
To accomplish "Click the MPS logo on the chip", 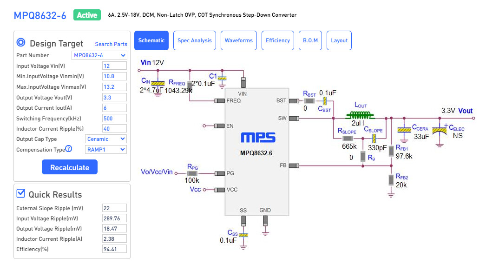I will click(258, 138).
